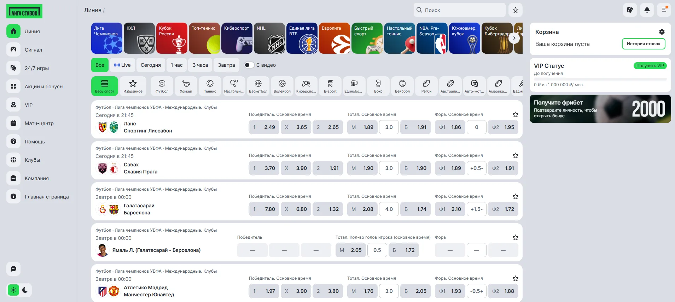The image size is (675, 302).
Task: Click the 24/7 игры sidebar icon
Action: (x=13, y=68)
